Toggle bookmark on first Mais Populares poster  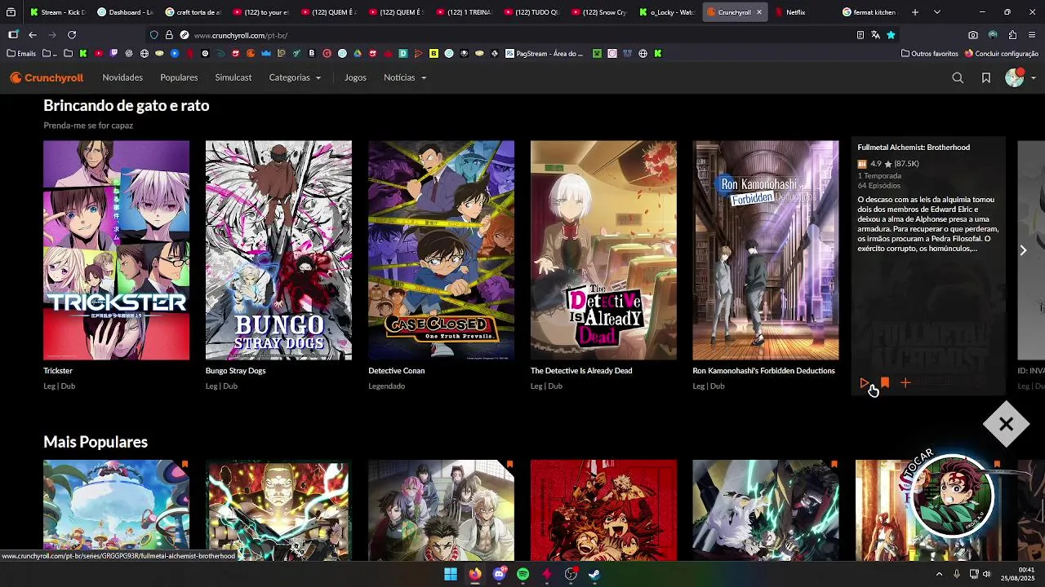(185, 465)
